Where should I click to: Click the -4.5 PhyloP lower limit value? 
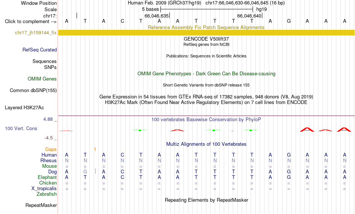(x=49, y=138)
